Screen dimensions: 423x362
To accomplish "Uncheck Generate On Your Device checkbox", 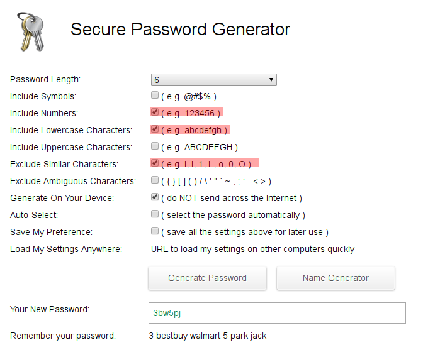I will point(155,197).
